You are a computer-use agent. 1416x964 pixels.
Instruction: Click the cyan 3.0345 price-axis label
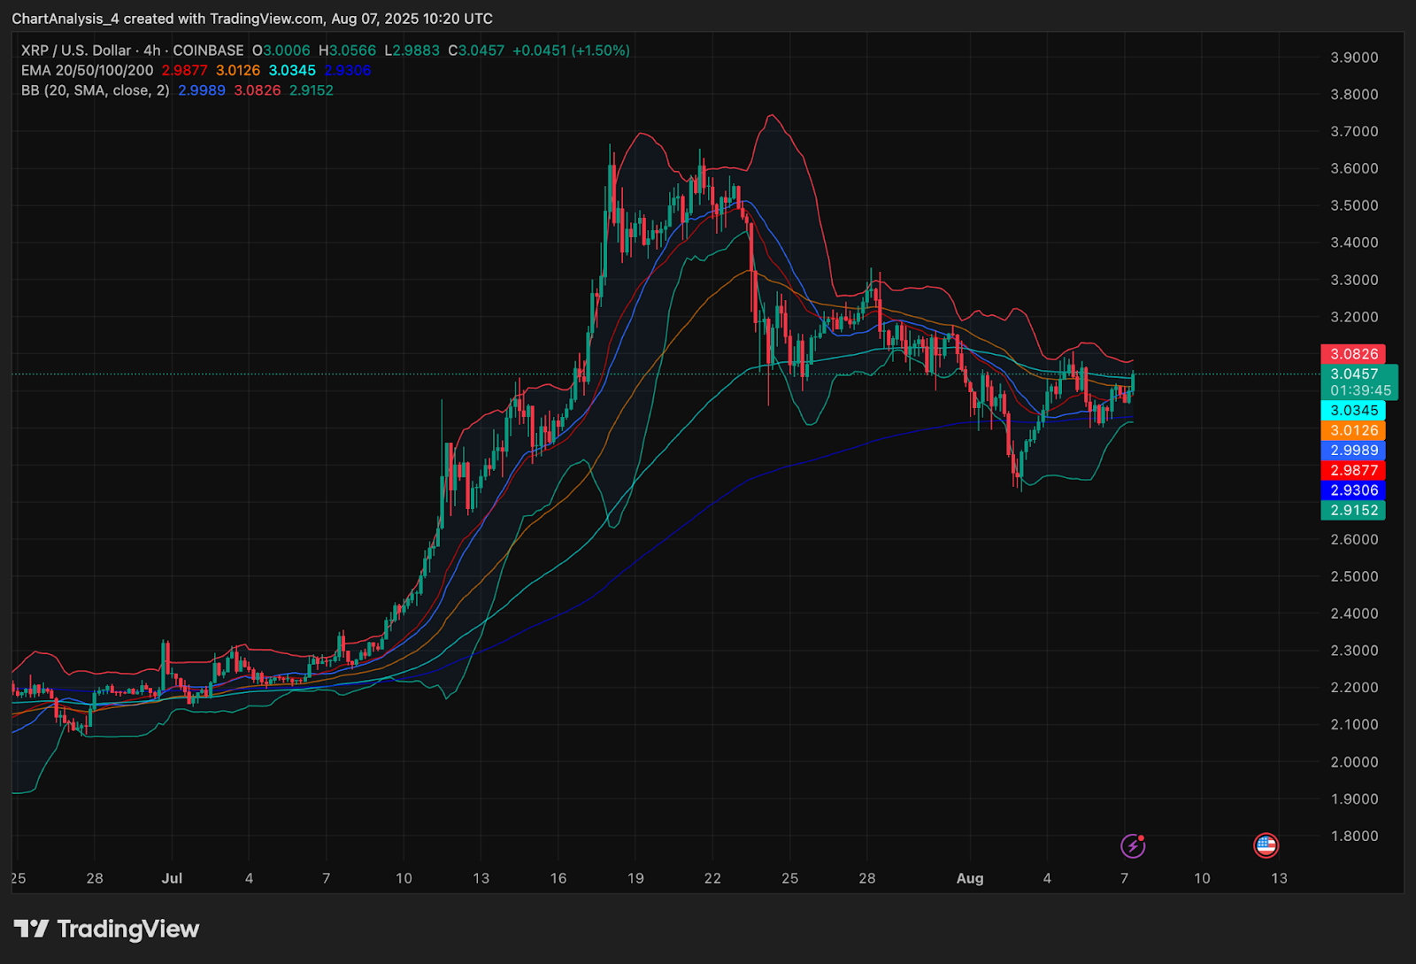(x=1353, y=411)
